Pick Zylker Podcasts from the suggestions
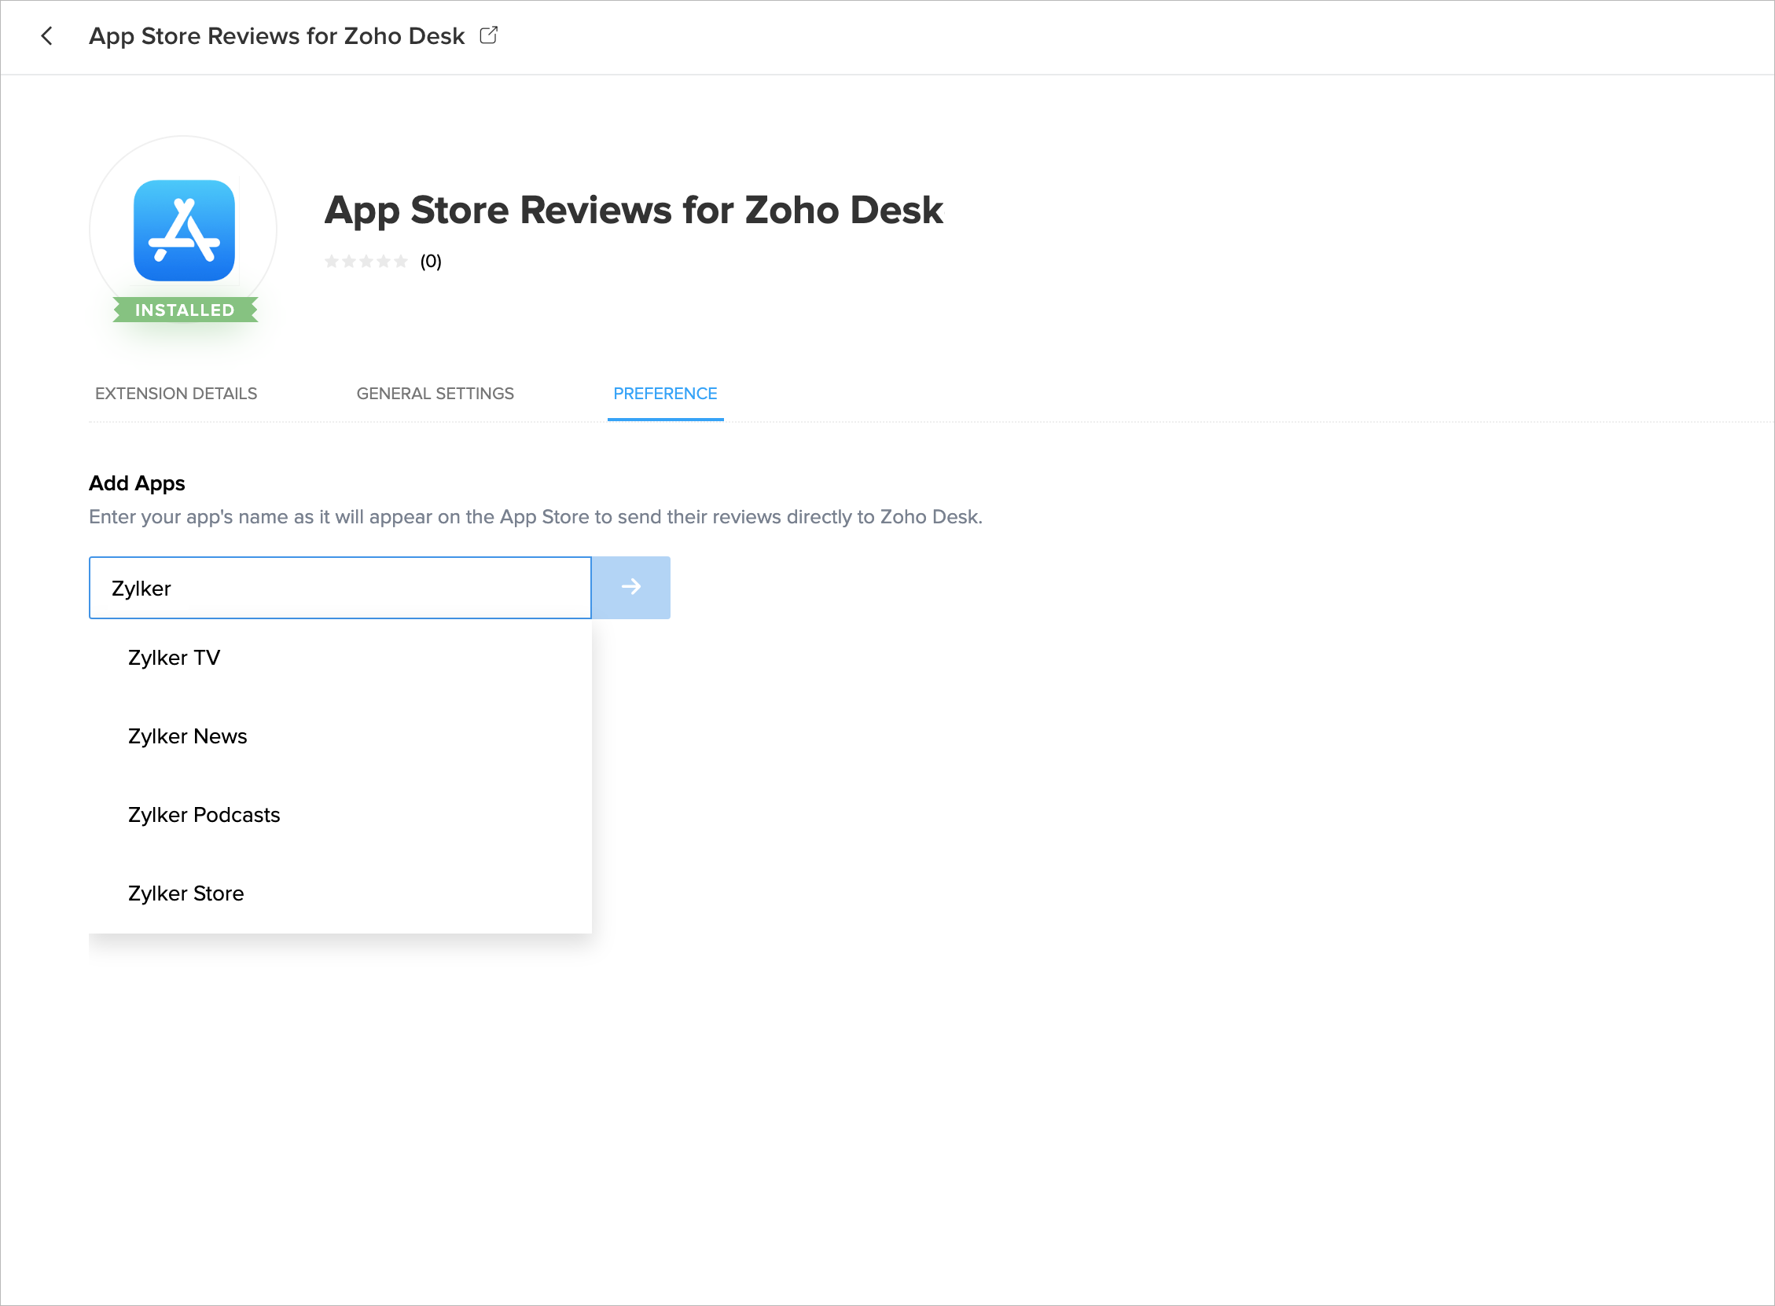Screen dimensions: 1775x1306 click(x=204, y=815)
